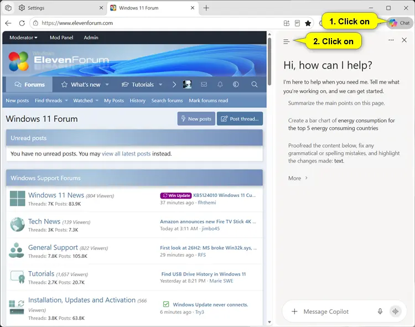Open the Amazon announces new Fire TV Stick thread
This screenshot has height=327, width=415.
[208, 222]
